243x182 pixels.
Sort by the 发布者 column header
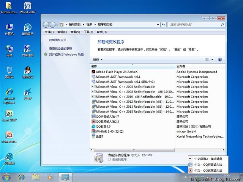point(200,66)
